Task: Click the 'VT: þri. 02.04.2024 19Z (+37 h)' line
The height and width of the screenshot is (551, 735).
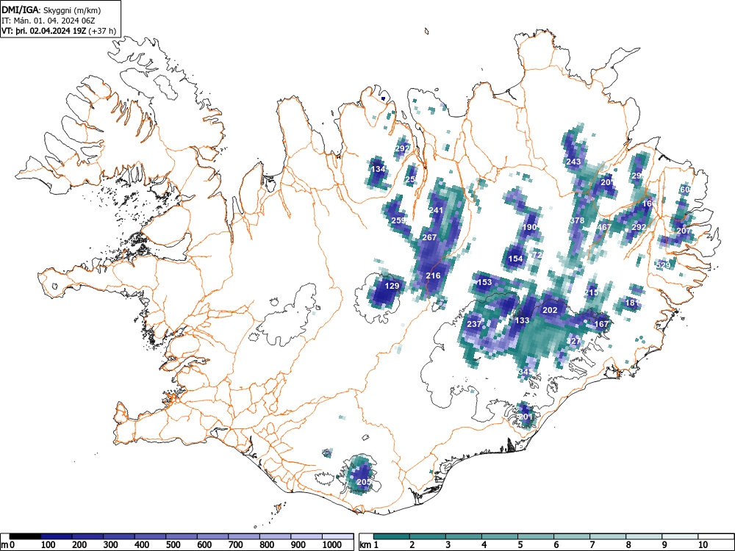Action: 59,31
